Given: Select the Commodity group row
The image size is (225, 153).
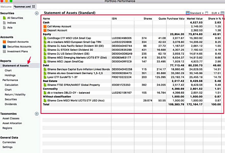Looking at the screenshot, I should coord(132,89).
